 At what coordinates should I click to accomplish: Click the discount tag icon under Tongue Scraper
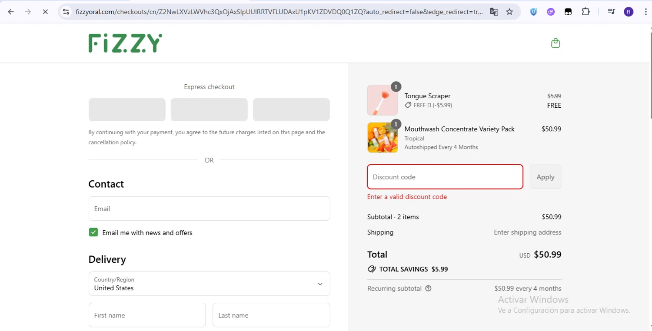[x=408, y=105]
